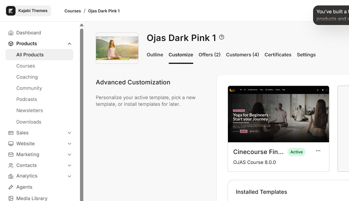Click the Courses breadcrumb link
The height and width of the screenshot is (201, 349).
[72, 11]
